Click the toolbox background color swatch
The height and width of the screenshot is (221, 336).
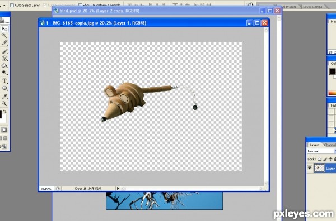click(x=3, y=118)
